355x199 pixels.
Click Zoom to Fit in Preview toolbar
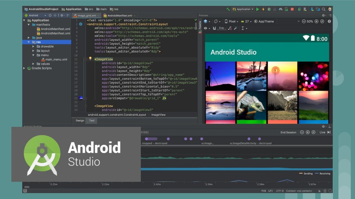tap(322, 21)
